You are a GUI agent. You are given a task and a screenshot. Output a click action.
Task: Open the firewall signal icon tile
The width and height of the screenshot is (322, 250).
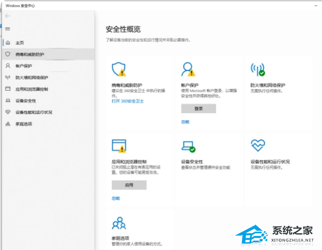click(x=257, y=69)
